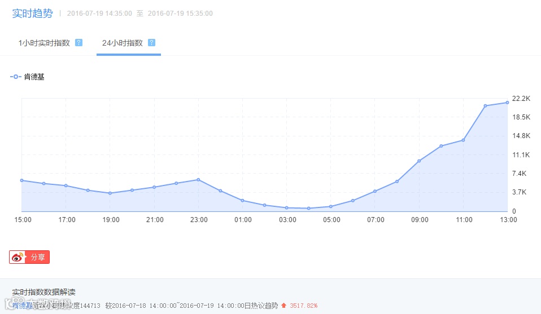Screen dimensions: 541x314
Task: Click the 21:00 x-axis label
Action: click(x=155, y=220)
